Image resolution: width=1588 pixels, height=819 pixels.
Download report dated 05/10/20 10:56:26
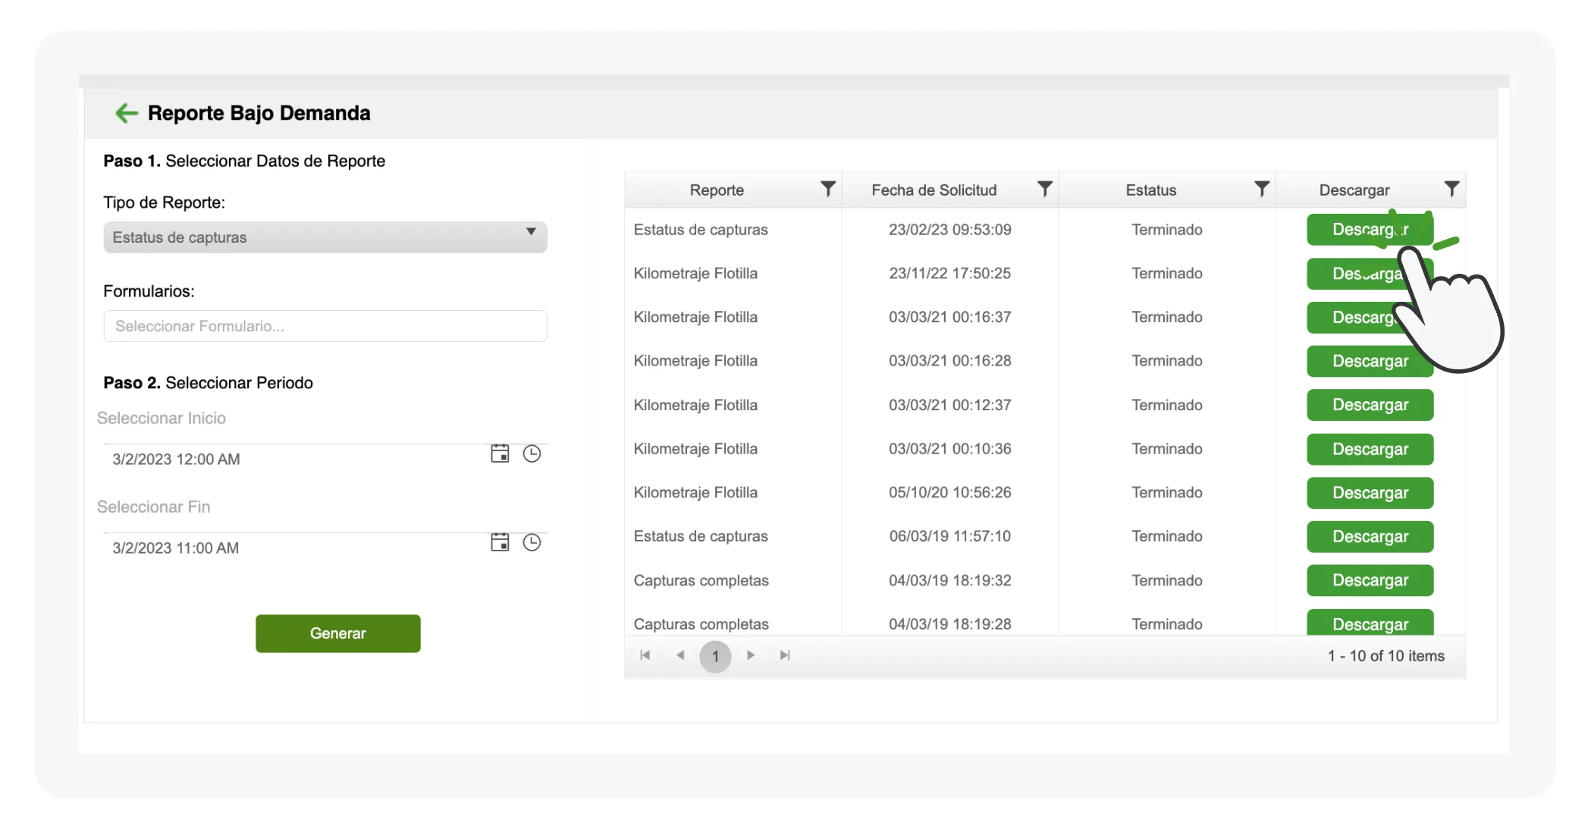(1370, 493)
